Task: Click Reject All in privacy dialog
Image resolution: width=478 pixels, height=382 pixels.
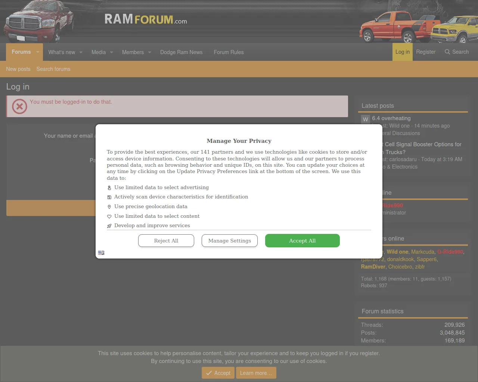Action: pos(166,241)
